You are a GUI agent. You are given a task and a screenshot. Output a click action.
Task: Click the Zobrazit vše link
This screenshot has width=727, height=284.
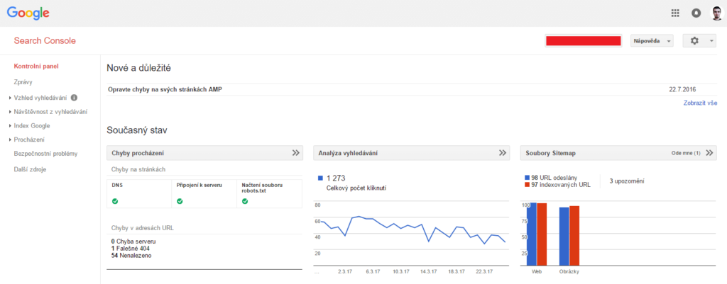coord(700,103)
